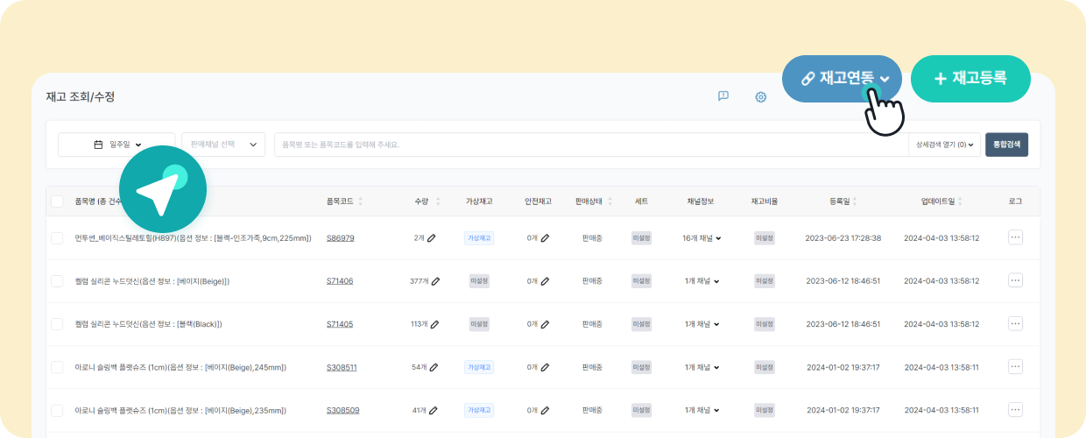1086x438 pixels.
Task: Expand 상세검색 열기 (0) dropdown
Action: 945,145
